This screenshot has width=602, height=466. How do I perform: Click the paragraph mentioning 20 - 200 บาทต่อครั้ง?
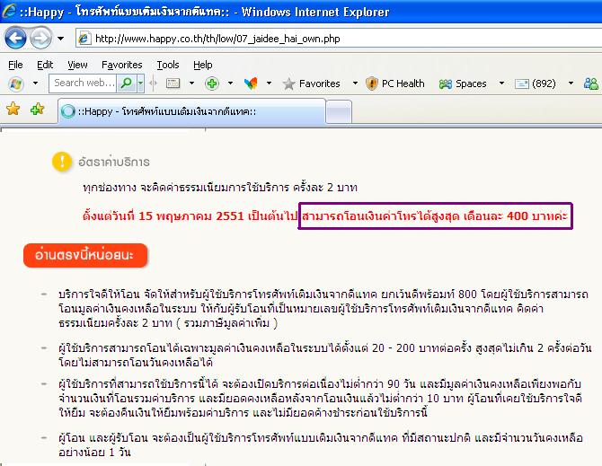click(324, 356)
